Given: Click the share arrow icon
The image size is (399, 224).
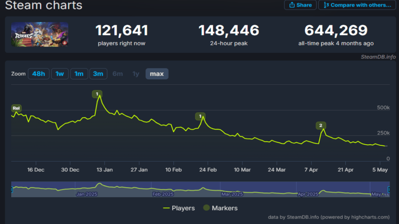Looking at the screenshot, I should [292, 5].
